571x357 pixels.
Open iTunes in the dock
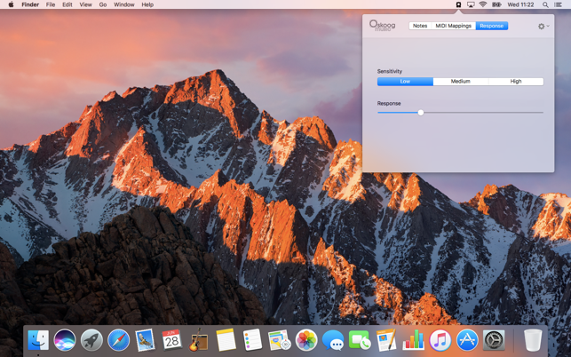coord(440,339)
